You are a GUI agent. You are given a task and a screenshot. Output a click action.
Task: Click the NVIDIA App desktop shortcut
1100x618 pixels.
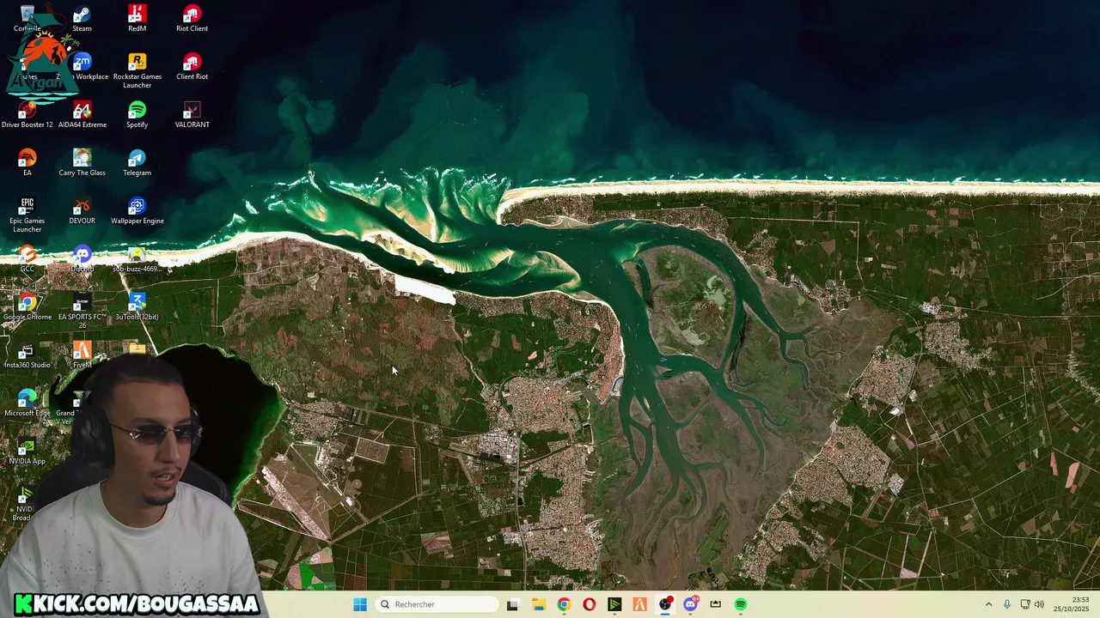[27, 451]
